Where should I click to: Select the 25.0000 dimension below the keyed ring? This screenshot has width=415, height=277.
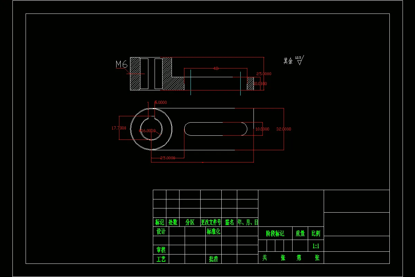[x=168, y=158]
